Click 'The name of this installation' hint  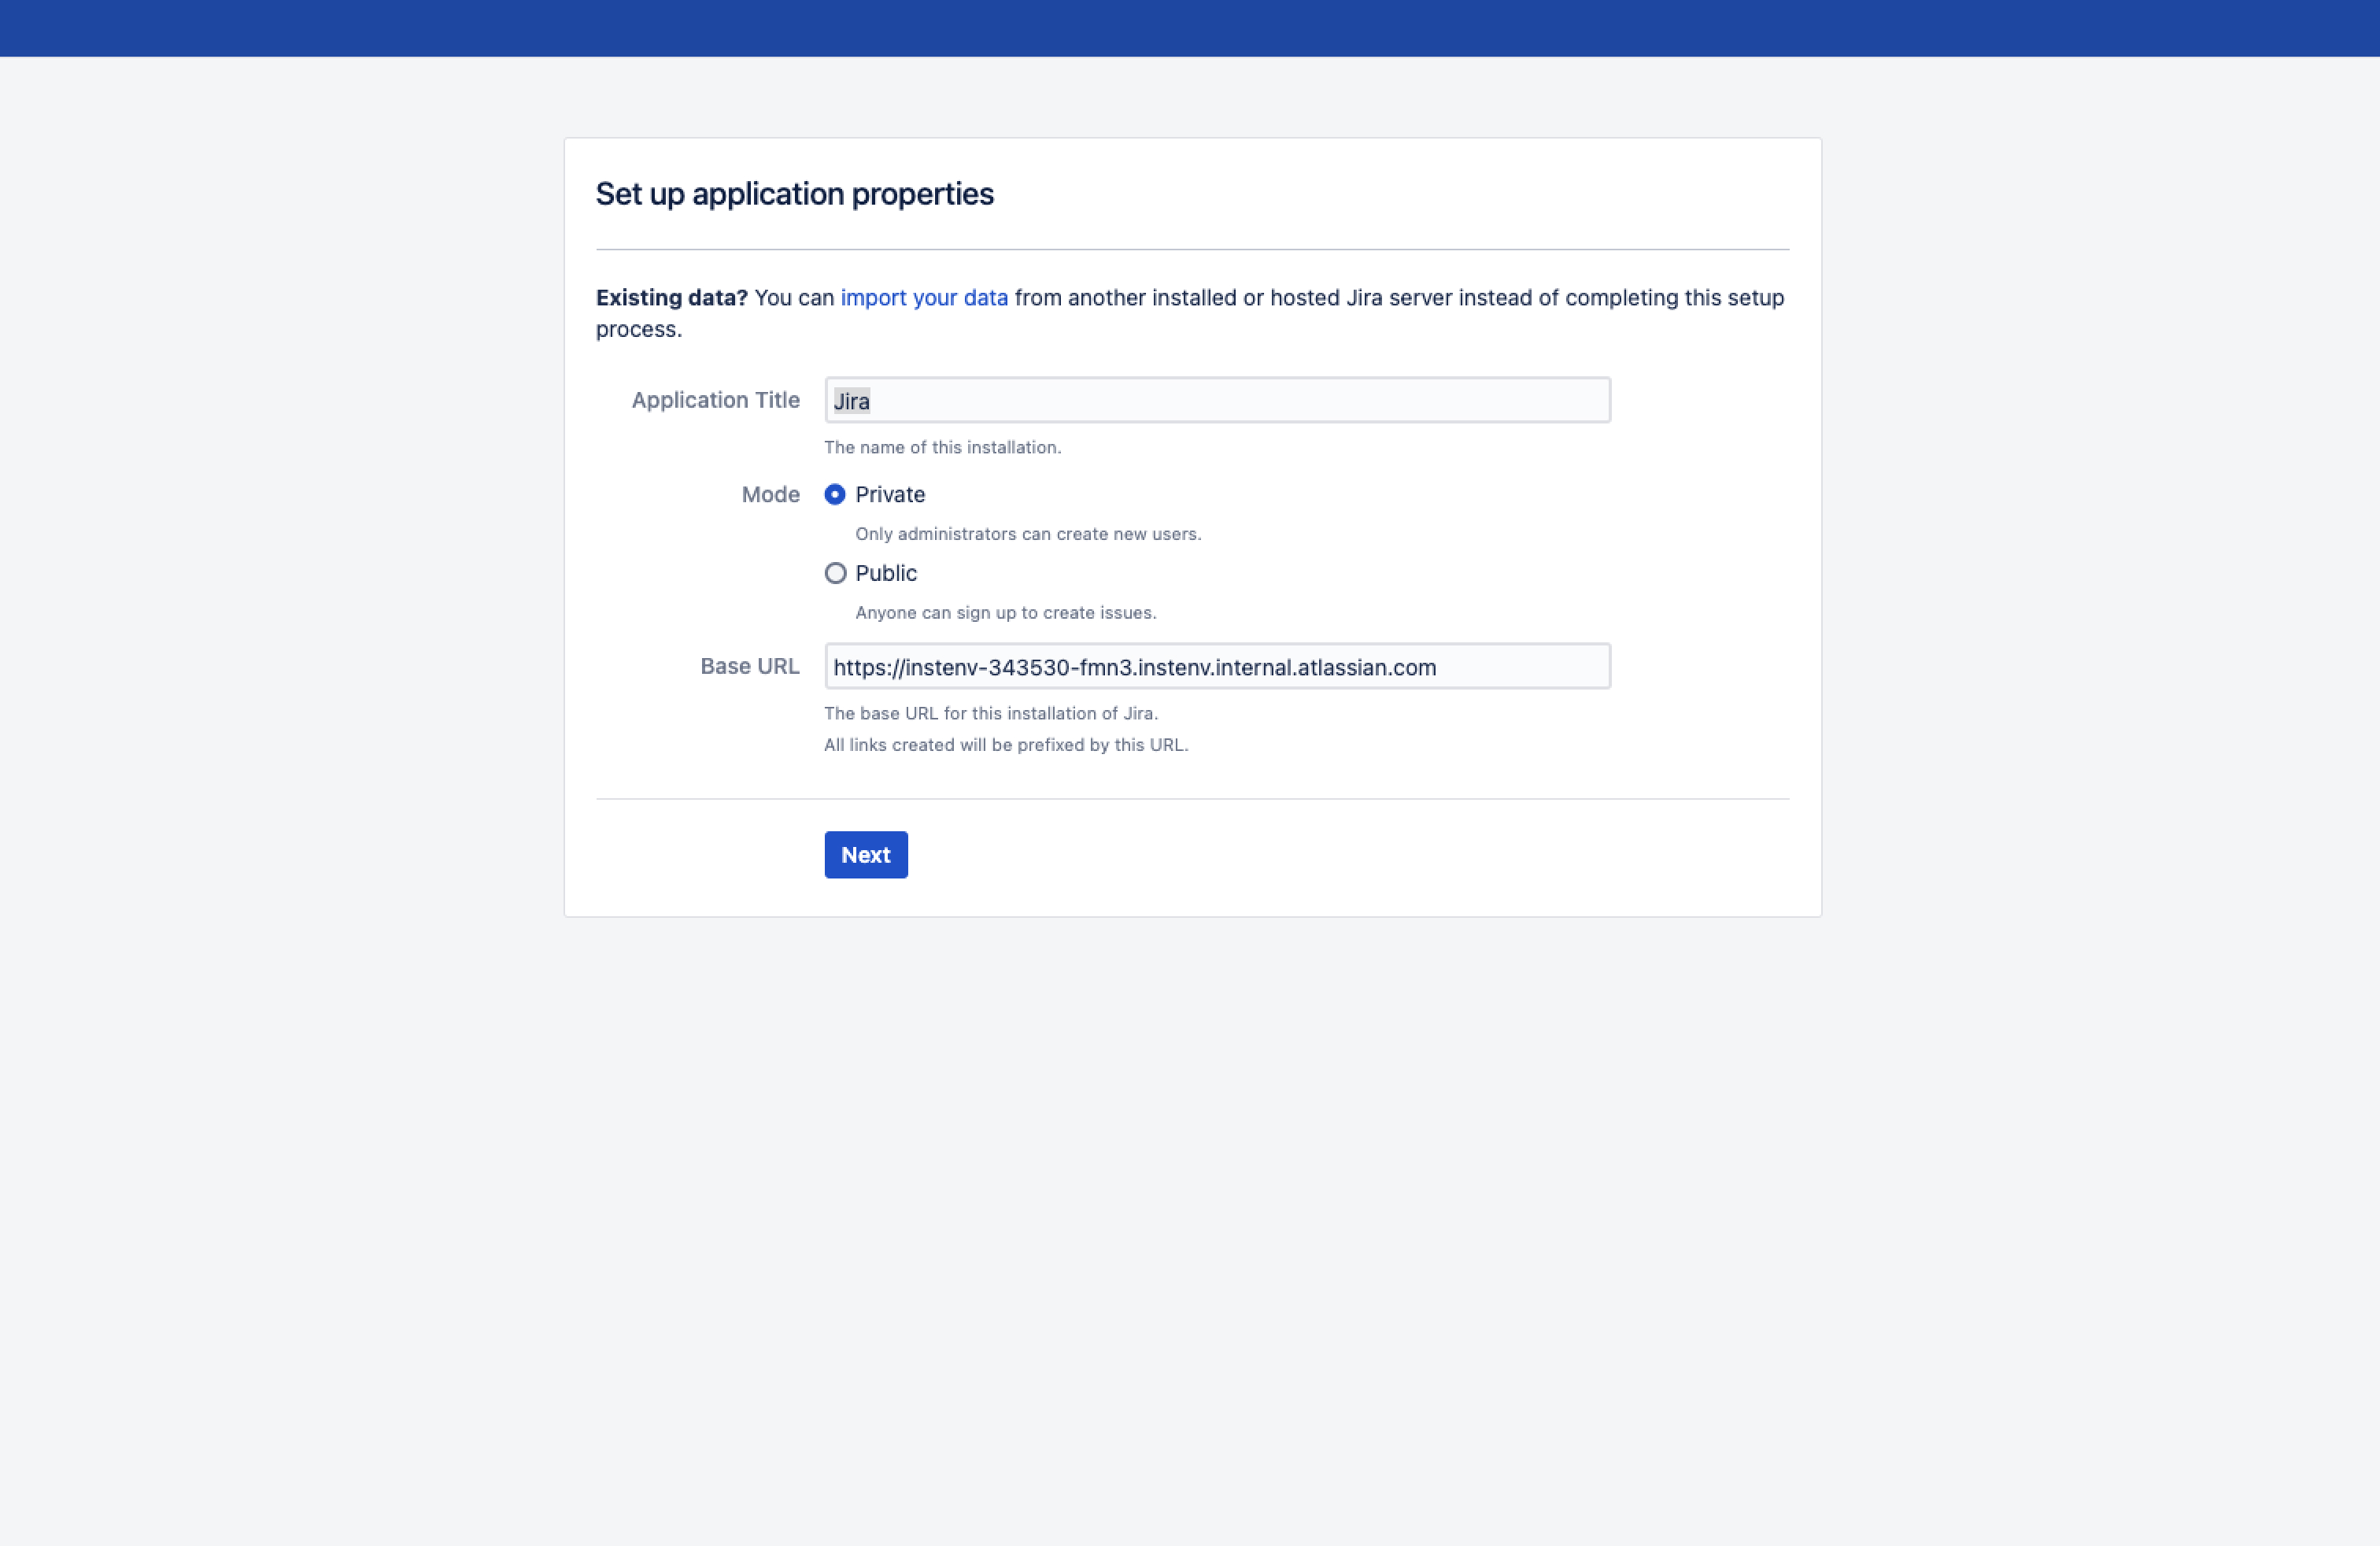pos(942,448)
